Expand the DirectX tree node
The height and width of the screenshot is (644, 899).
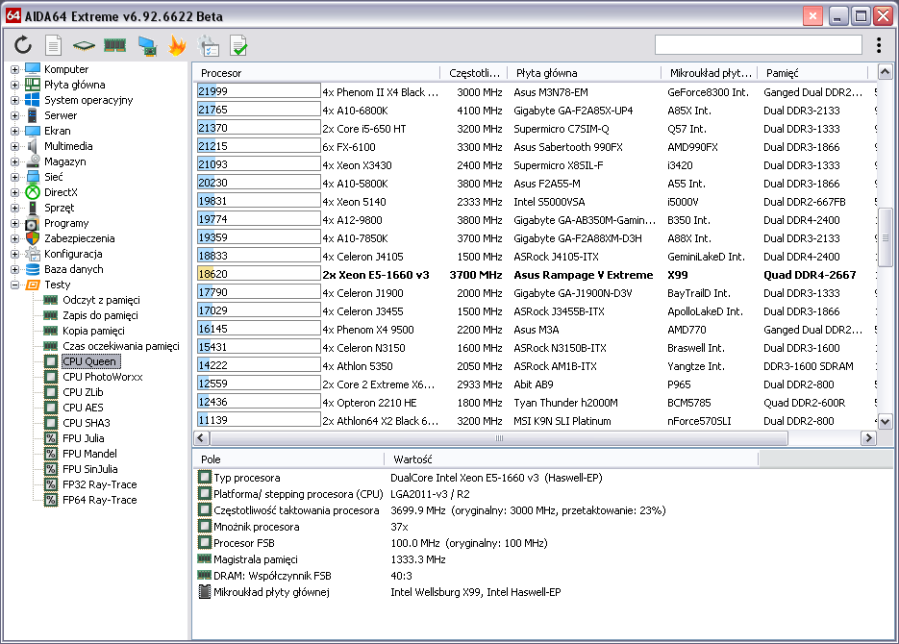tap(14, 192)
